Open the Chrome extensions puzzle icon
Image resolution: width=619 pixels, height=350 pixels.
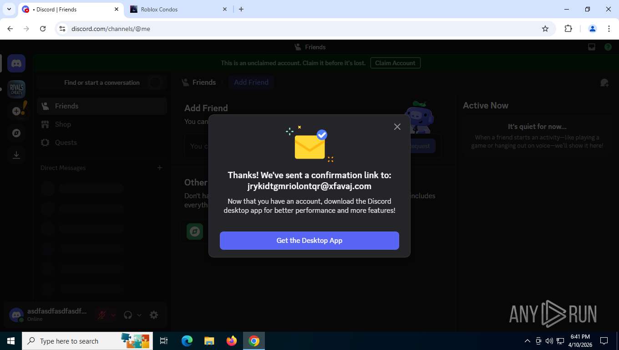568,29
